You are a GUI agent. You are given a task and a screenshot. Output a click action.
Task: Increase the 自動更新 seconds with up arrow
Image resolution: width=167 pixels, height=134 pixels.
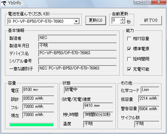(123, 19)
